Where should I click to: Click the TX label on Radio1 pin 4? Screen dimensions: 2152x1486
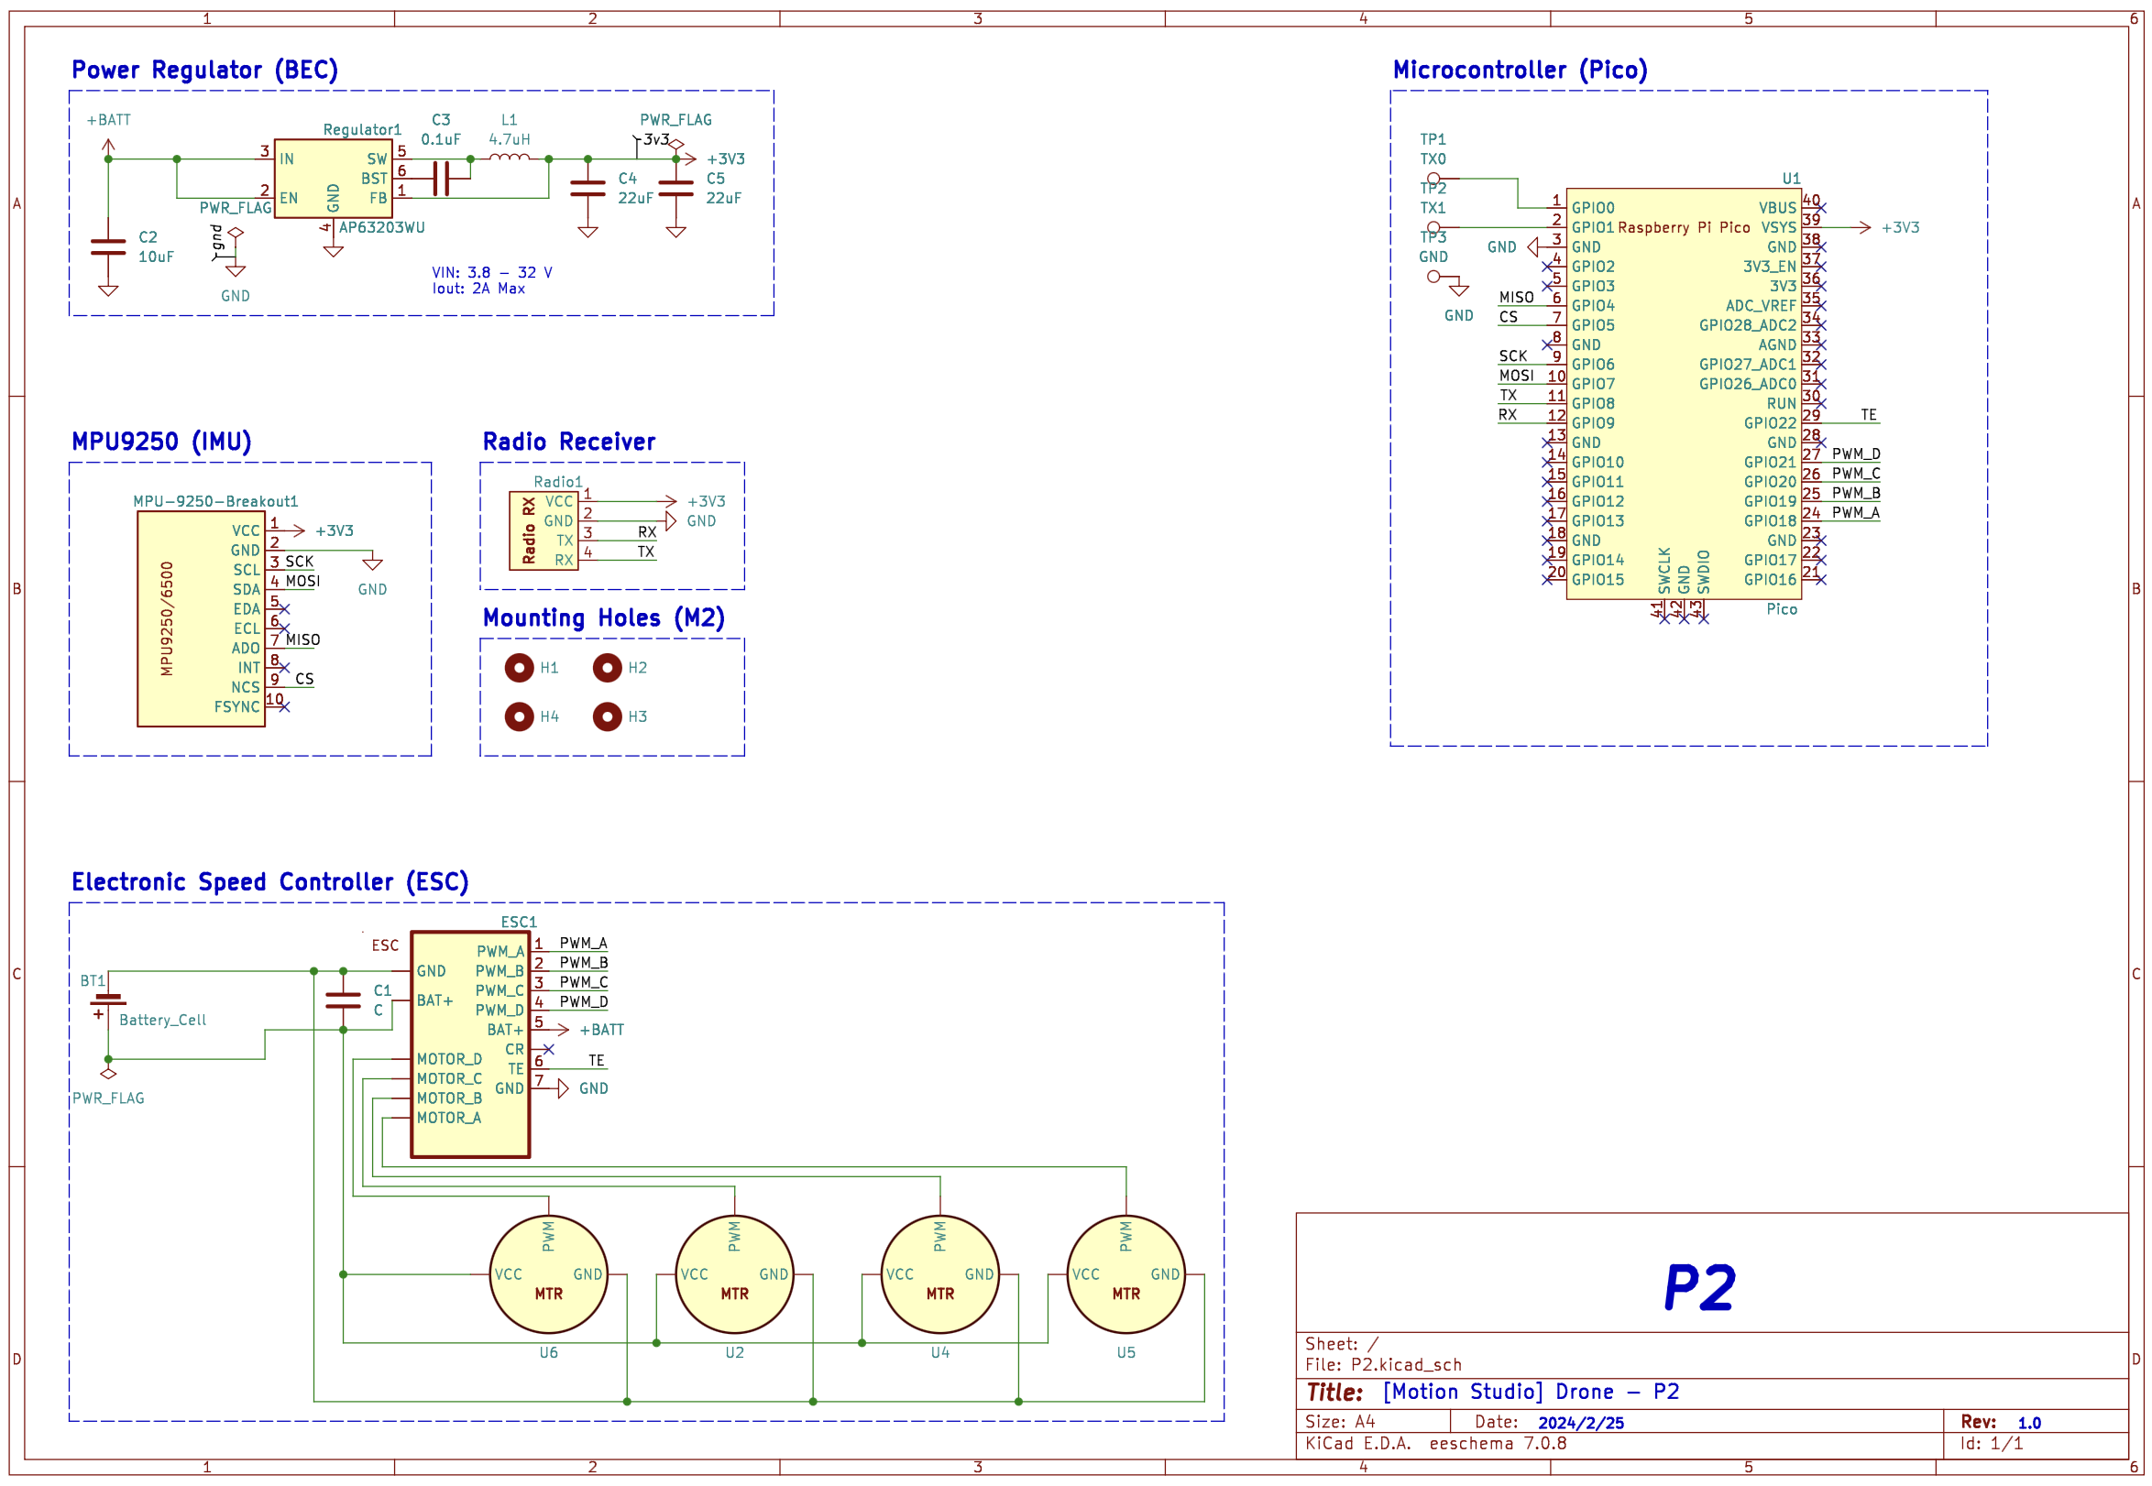click(646, 552)
